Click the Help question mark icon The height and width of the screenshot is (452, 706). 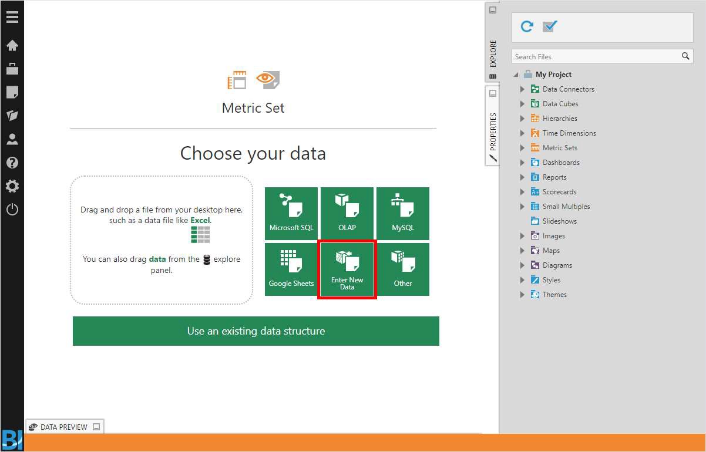click(x=12, y=163)
